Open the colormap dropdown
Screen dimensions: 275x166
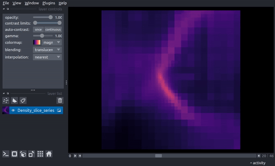click(52, 43)
